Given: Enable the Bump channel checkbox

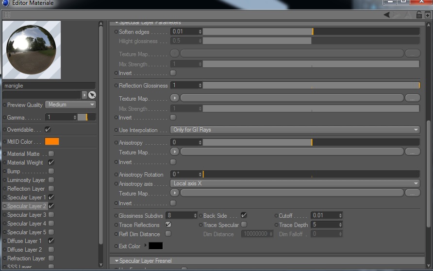Looking at the screenshot, I should point(51,171).
